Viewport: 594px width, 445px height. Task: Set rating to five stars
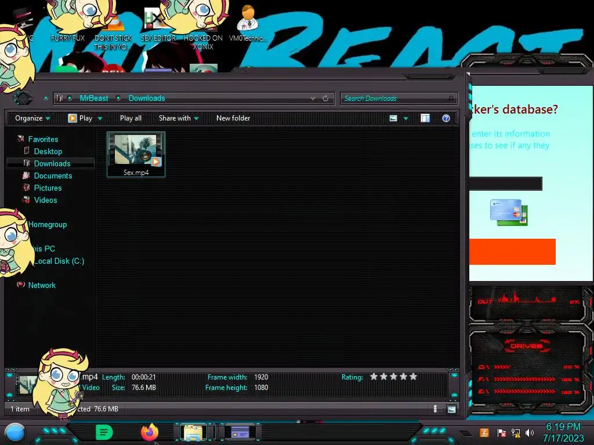pyautogui.click(x=413, y=377)
